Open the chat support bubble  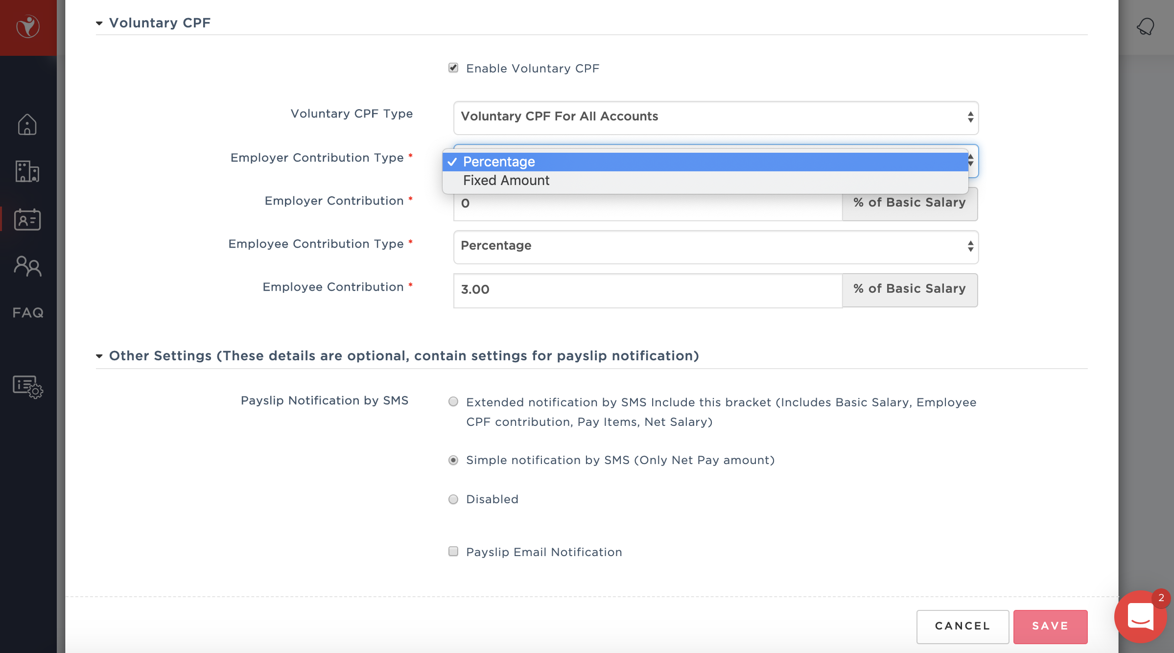click(1140, 616)
